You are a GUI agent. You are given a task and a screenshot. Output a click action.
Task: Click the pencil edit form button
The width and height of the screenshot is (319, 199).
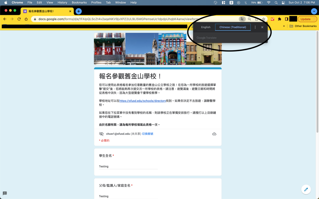tap(305, 189)
